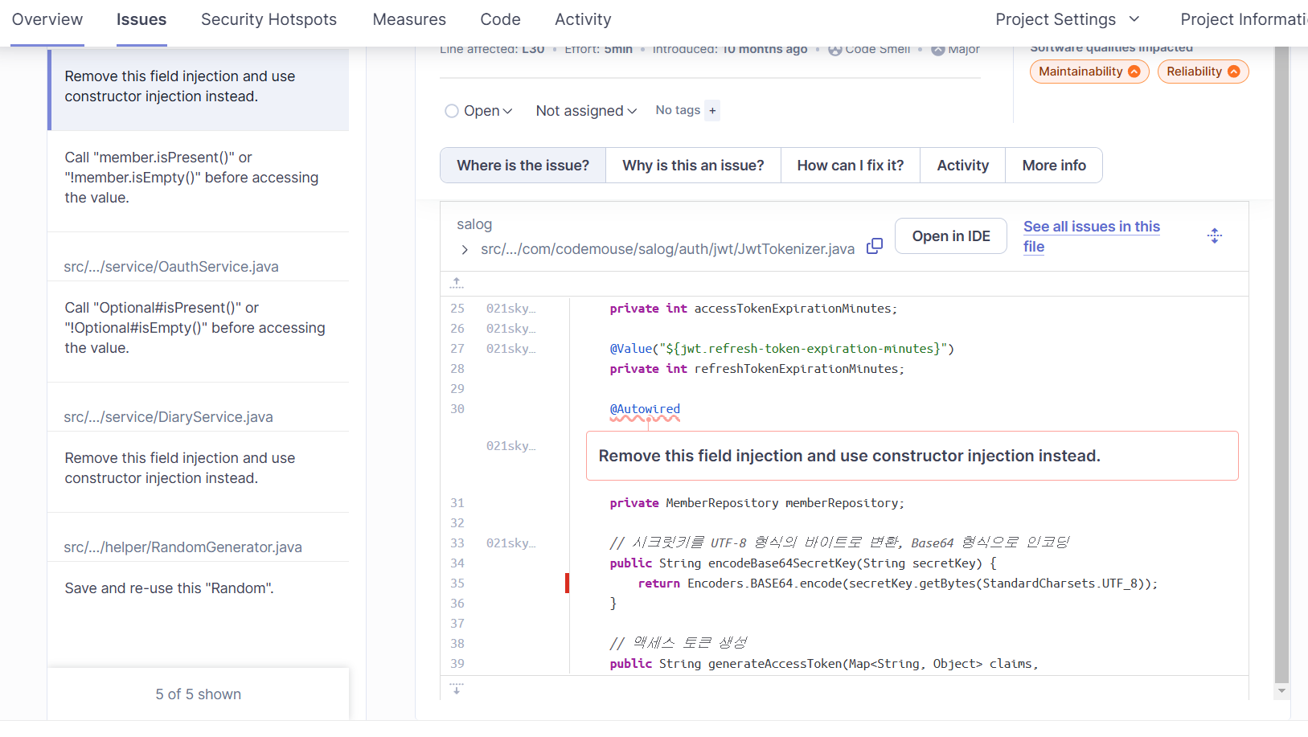Add a tag with the plus button

click(x=712, y=110)
